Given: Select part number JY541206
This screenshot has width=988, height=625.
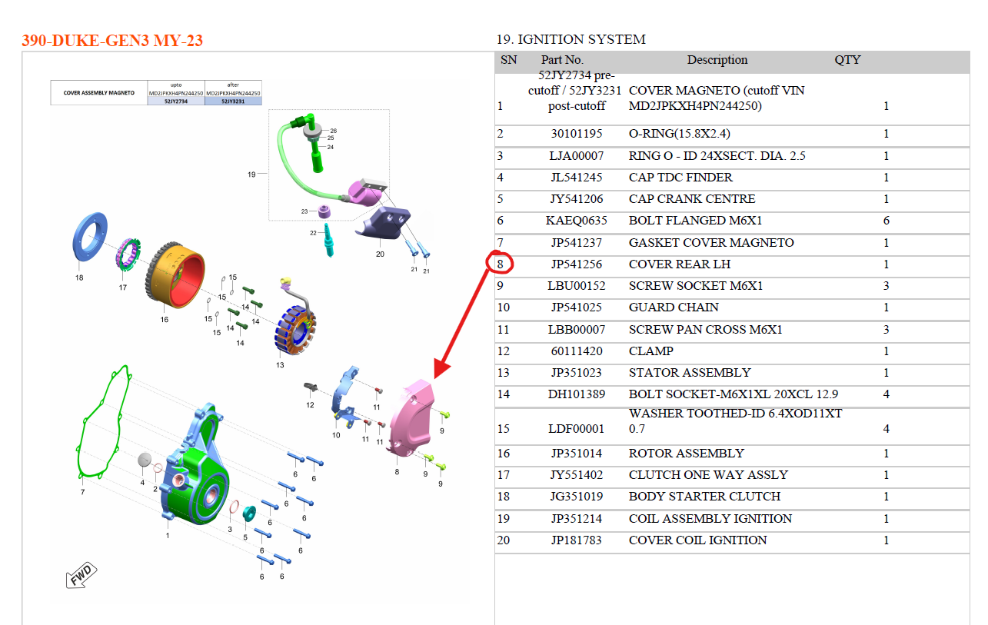Looking at the screenshot, I should 577,199.
